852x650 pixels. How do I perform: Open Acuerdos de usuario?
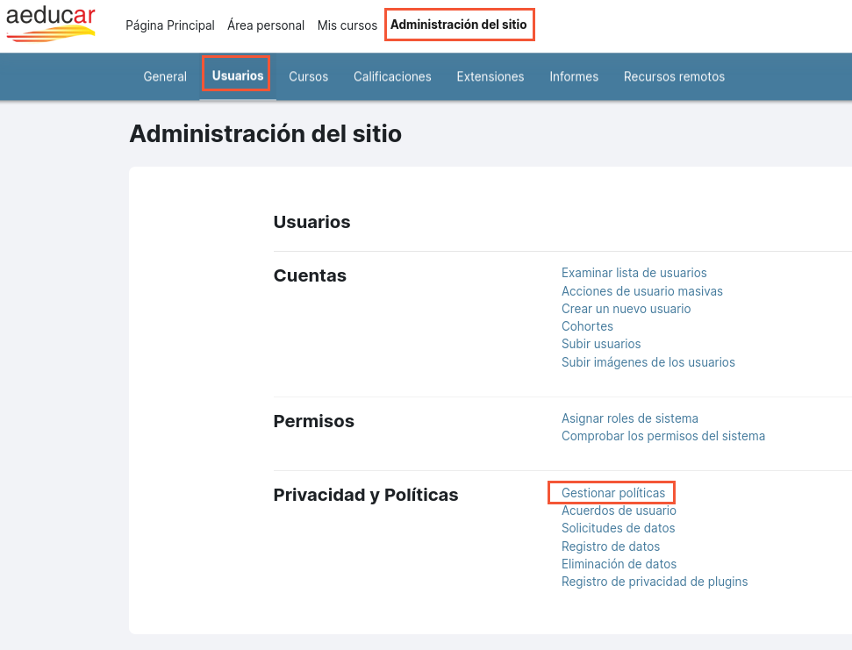click(x=619, y=511)
